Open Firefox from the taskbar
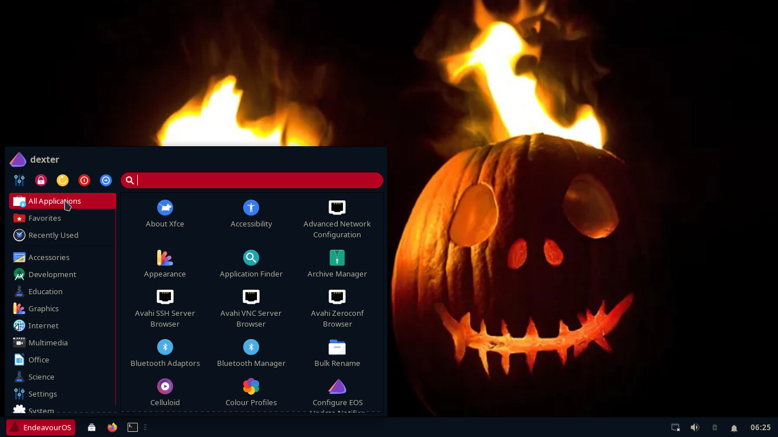The width and height of the screenshot is (778, 437). [112, 427]
